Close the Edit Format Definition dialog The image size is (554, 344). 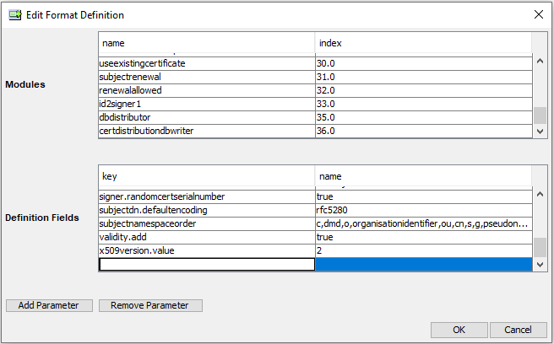point(538,14)
